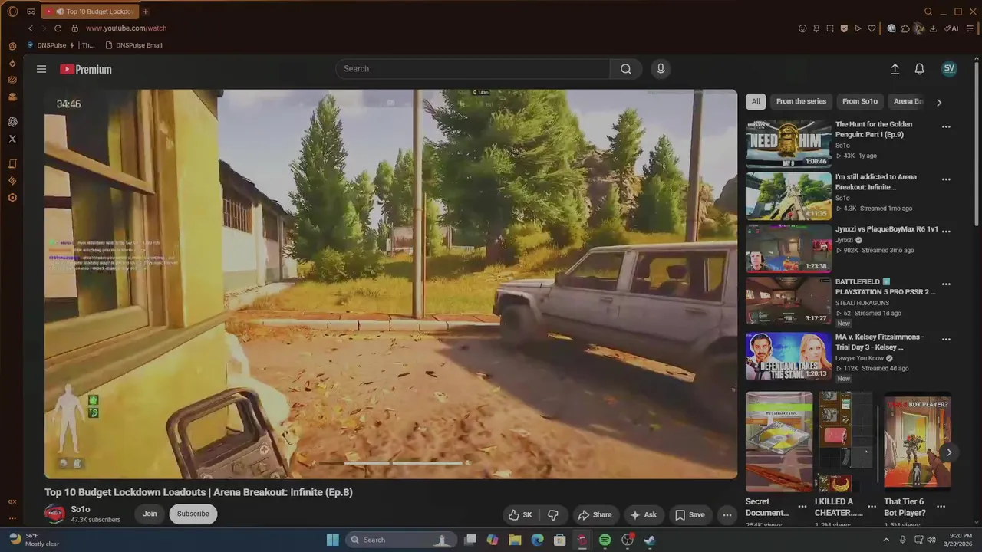Open the ad blocker shield icon

[844, 28]
